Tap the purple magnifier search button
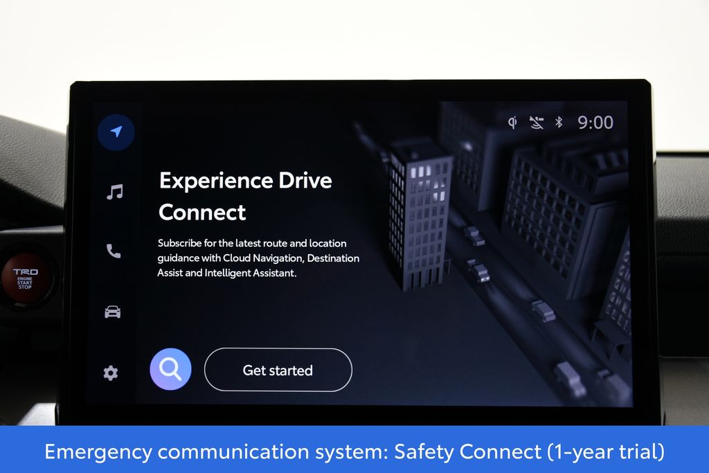The width and height of the screenshot is (709, 473). coord(170,369)
